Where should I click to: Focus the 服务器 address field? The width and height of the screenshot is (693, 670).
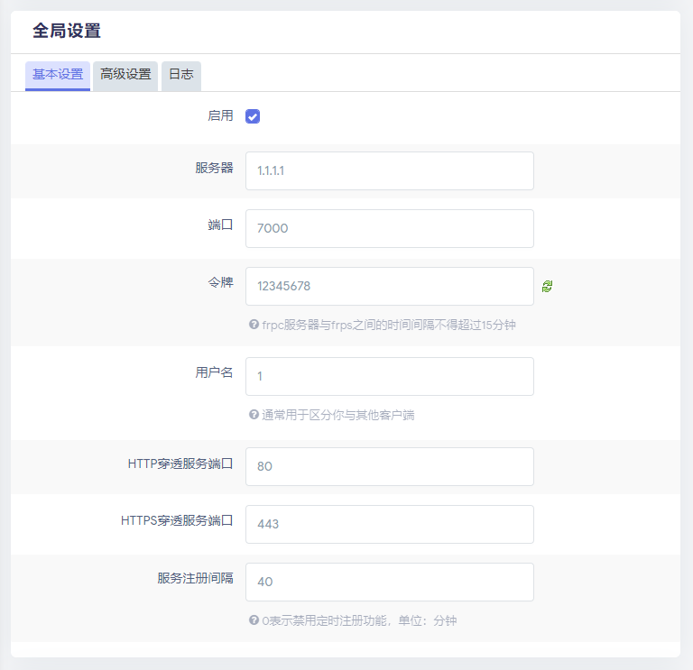click(389, 170)
